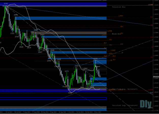
Task: Click the 1.27890 price scale value
Action: click(x=156, y=33)
